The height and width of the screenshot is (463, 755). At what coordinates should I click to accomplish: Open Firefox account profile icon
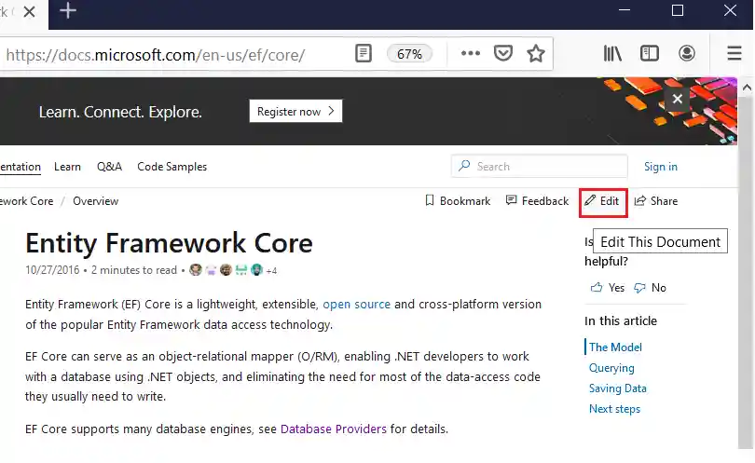click(x=687, y=54)
